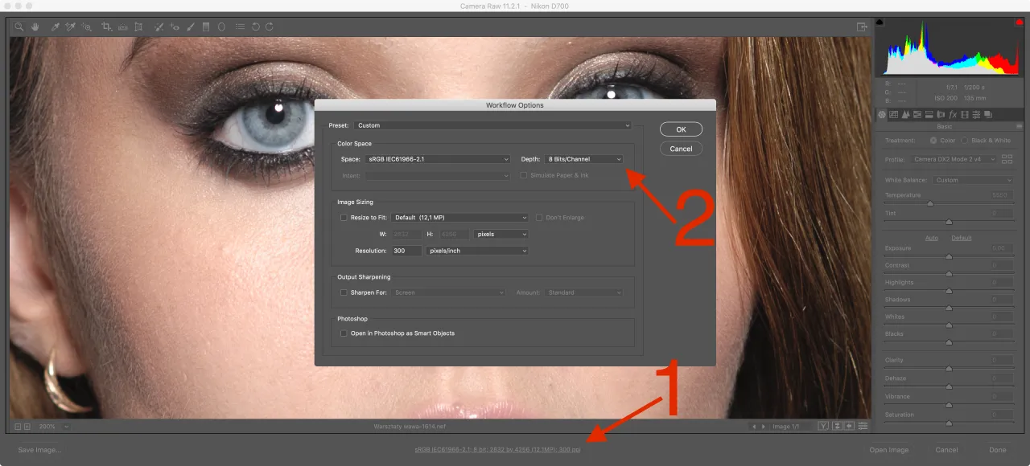Open the Effects fx panel icon
Viewport: 1030px width, 466px height.
[953, 115]
